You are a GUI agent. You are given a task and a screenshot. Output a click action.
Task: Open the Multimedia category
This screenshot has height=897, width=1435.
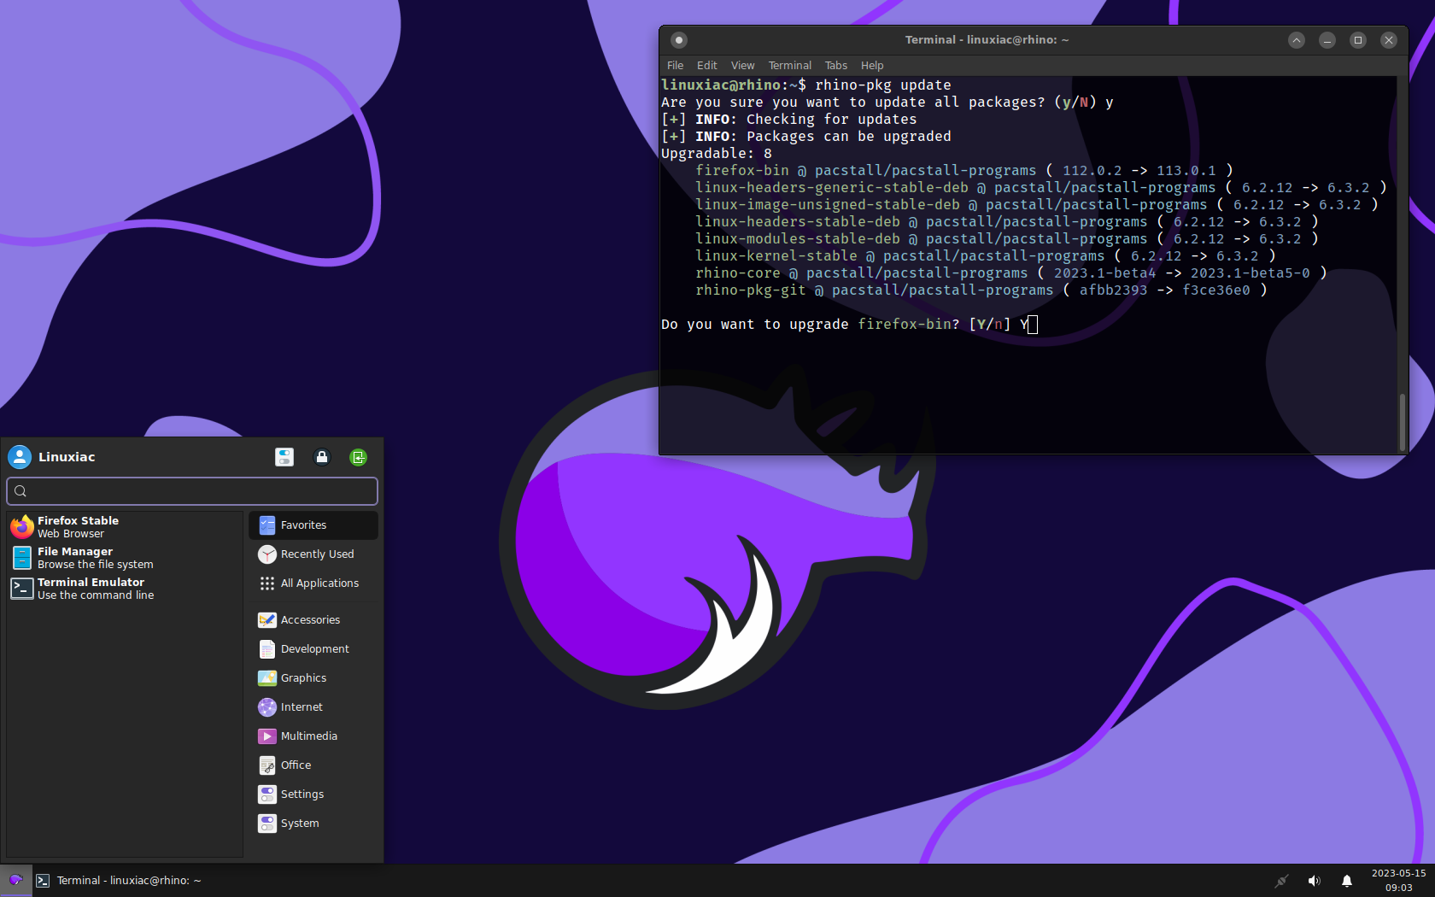pyautogui.click(x=313, y=736)
